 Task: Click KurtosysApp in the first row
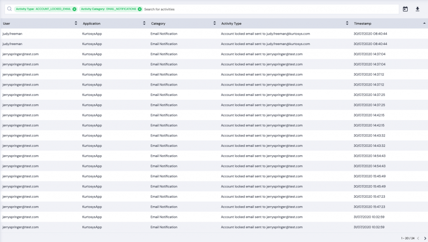tap(92, 34)
